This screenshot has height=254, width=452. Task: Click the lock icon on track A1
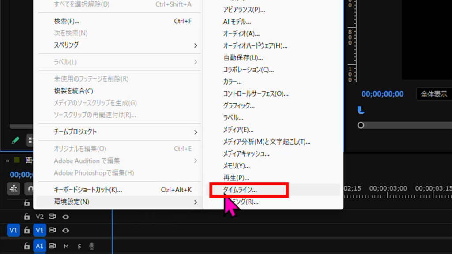click(27, 246)
